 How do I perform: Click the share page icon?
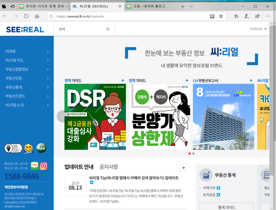click(257, 16)
